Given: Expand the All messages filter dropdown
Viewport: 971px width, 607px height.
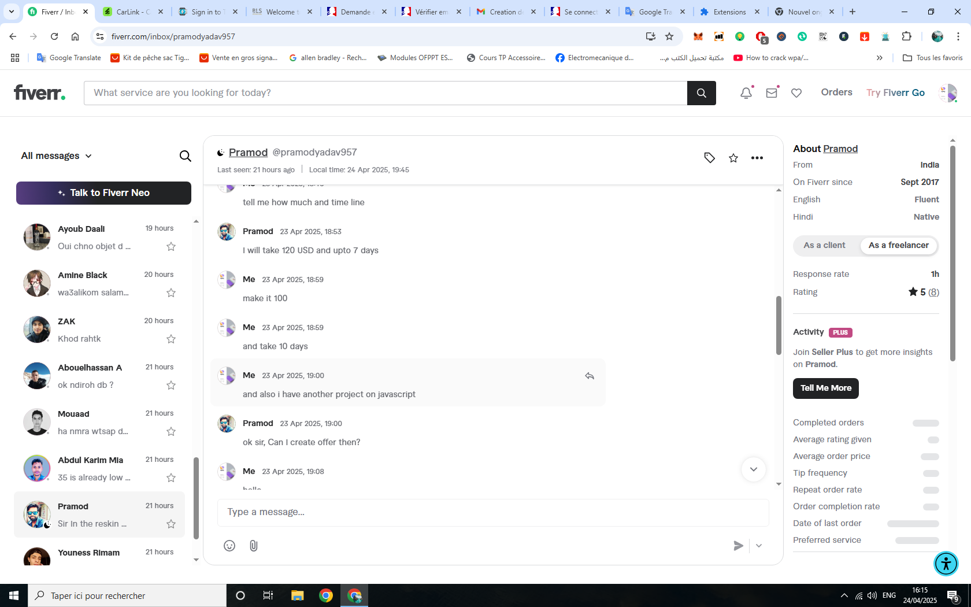Looking at the screenshot, I should click(x=57, y=156).
